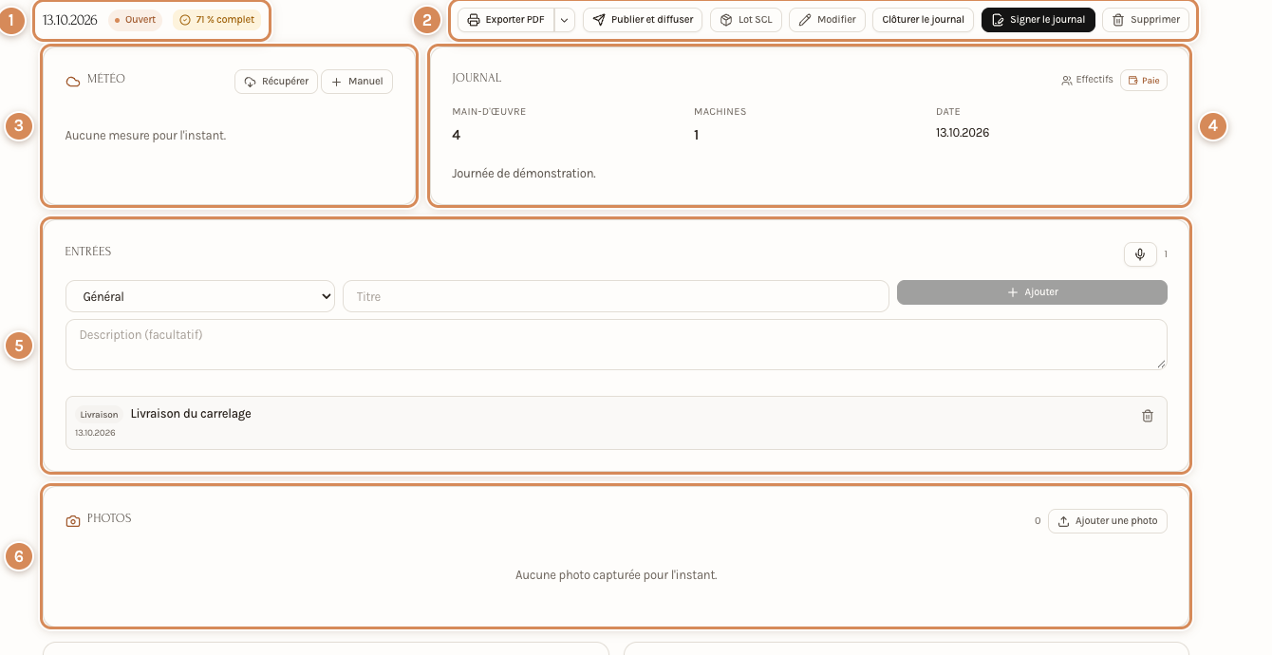The image size is (1272, 655).
Task: Select 'Publier et diffuser' in the toolbar
Action: click(643, 20)
